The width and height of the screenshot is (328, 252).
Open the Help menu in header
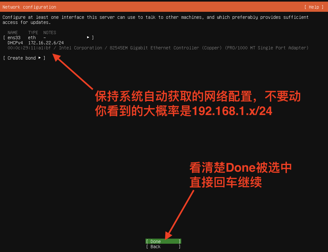(x=314, y=7)
